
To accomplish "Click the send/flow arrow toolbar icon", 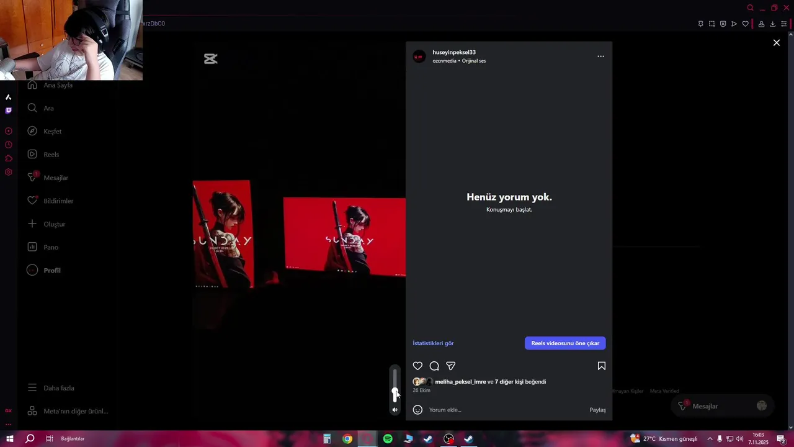I will pos(734,24).
